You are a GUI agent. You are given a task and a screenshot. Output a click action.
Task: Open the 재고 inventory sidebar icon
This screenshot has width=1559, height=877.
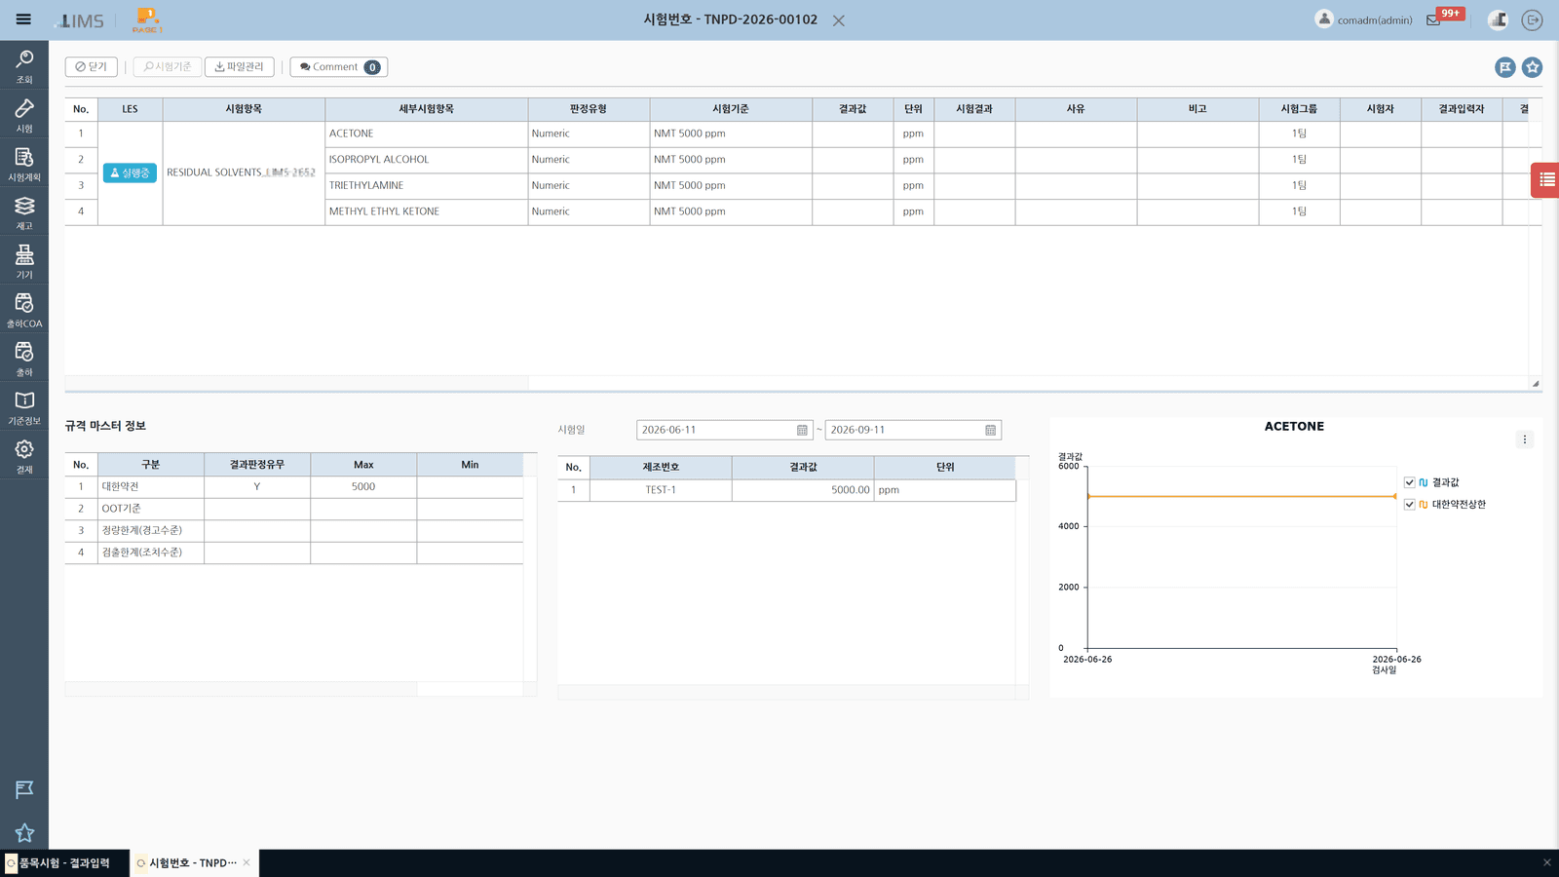tap(24, 212)
